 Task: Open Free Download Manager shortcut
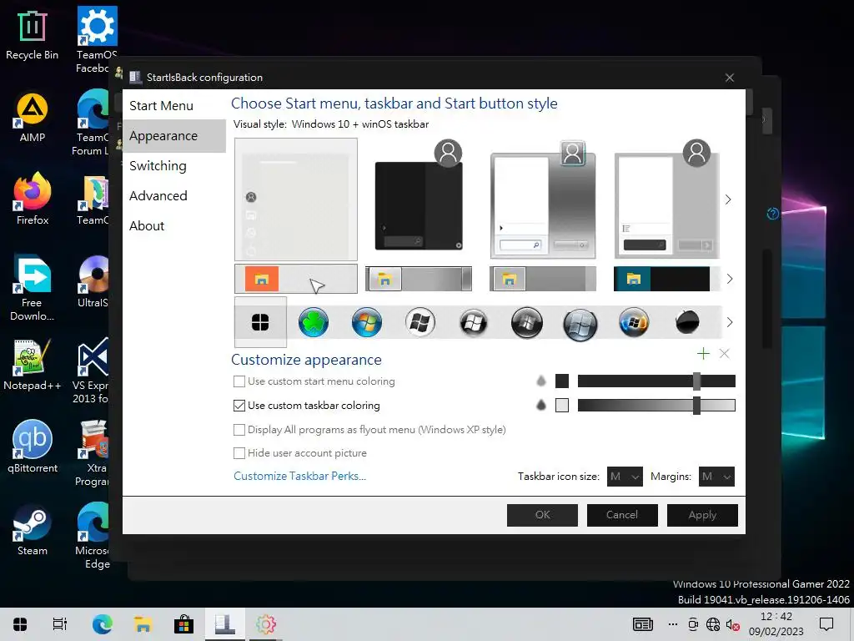[32, 289]
